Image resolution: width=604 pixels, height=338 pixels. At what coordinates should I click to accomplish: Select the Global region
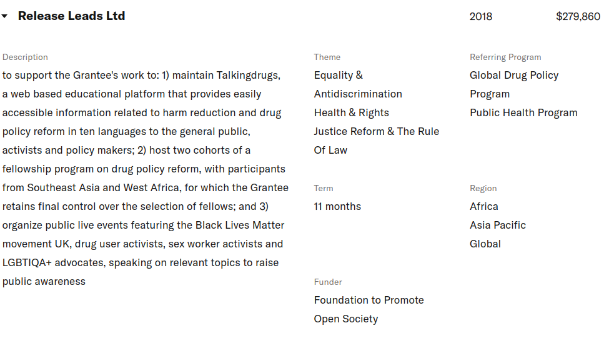pos(485,244)
